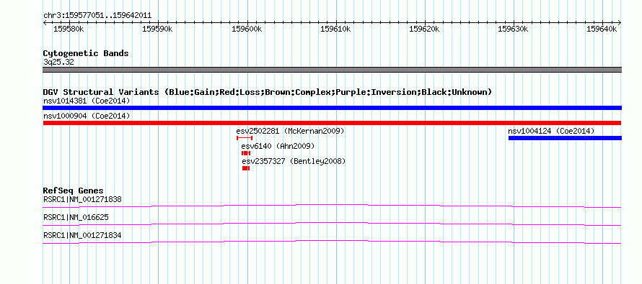Click the RSRC1|NM_016625 transcript label
Screen dimensions: 642x284
pos(76,217)
